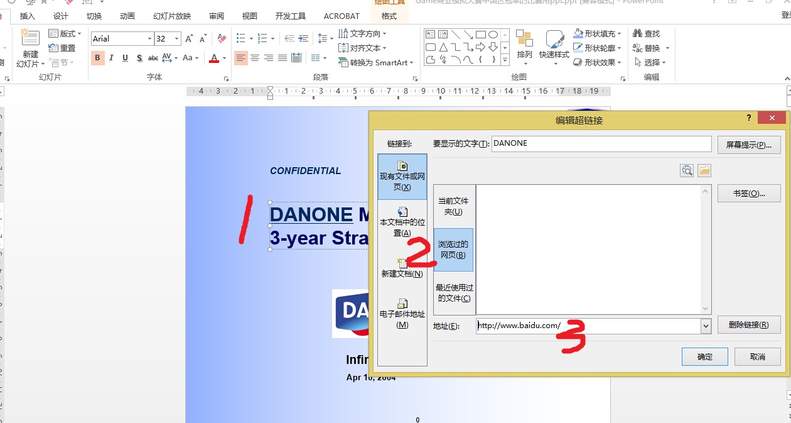Click Bookmark button in dialog
Viewport: 791px width, 423px height.
click(749, 194)
